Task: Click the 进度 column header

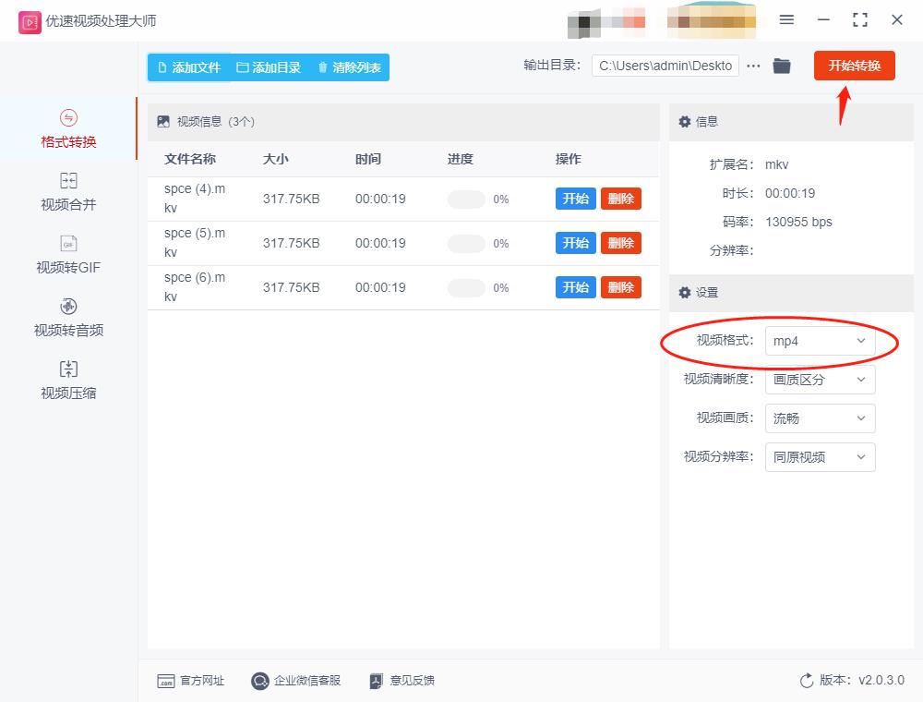Action: click(461, 159)
